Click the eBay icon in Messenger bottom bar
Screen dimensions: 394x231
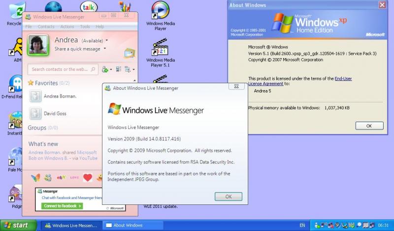[61, 177]
